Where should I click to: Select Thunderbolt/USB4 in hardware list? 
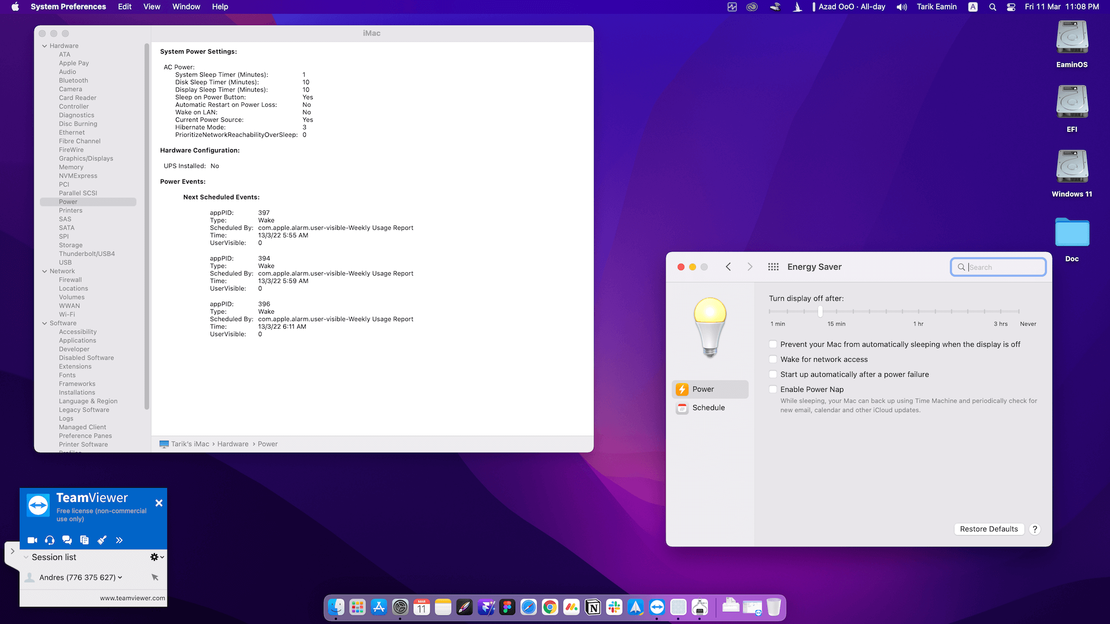pyautogui.click(x=87, y=254)
